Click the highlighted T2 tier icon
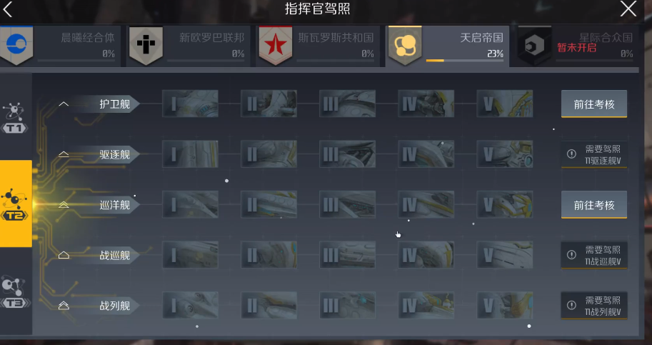Screen dimensions: 652x345 click(16, 204)
